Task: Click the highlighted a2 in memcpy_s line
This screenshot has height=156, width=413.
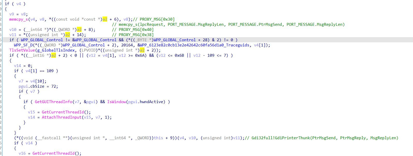Action: point(105,19)
